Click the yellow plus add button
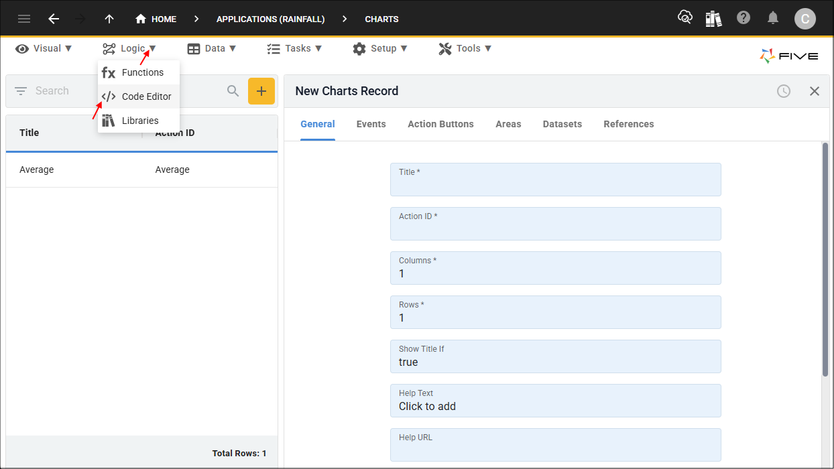The image size is (834, 469). click(x=261, y=91)
